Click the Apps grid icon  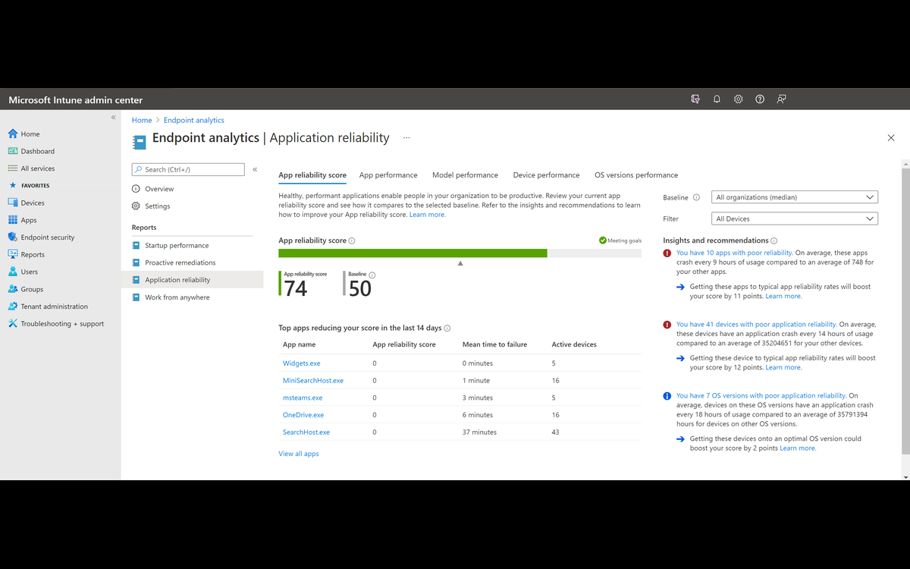point(13,220)
